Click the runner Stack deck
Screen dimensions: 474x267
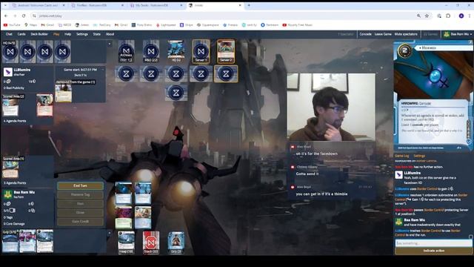point(151,243)
